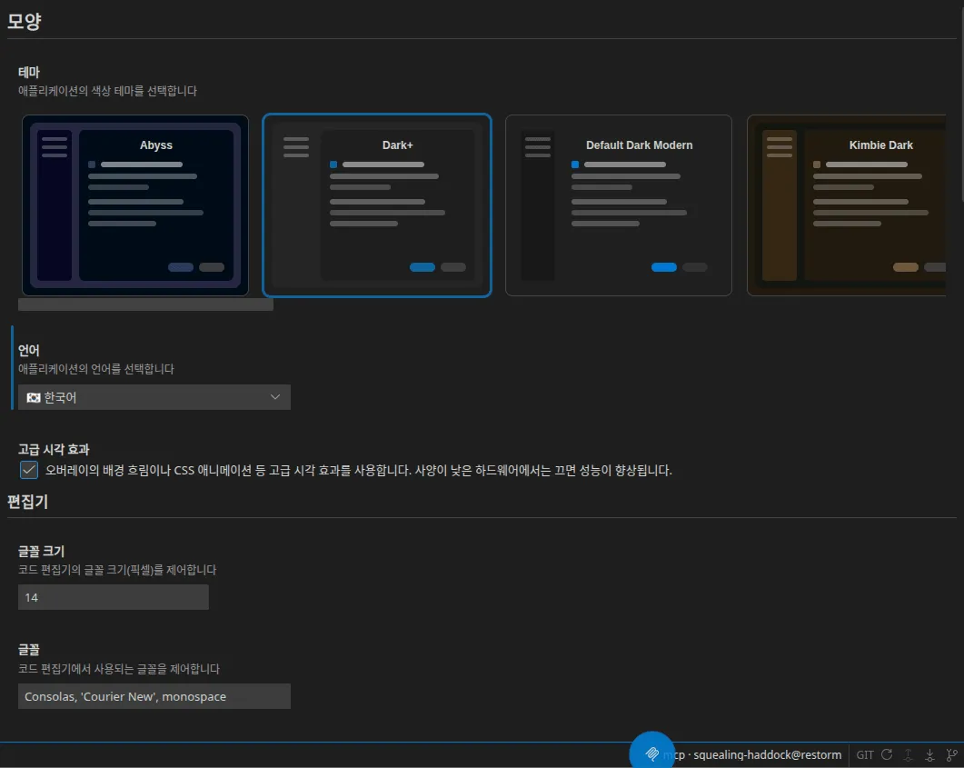Toggle the 고급 시각 효과 checkbox
The height and width of the screenshot is (768, 964).
click(x=29, y=470)
